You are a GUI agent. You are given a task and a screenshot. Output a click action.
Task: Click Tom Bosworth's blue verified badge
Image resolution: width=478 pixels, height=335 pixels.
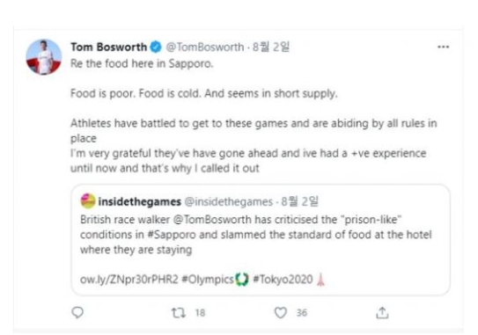tap(156, 47)
